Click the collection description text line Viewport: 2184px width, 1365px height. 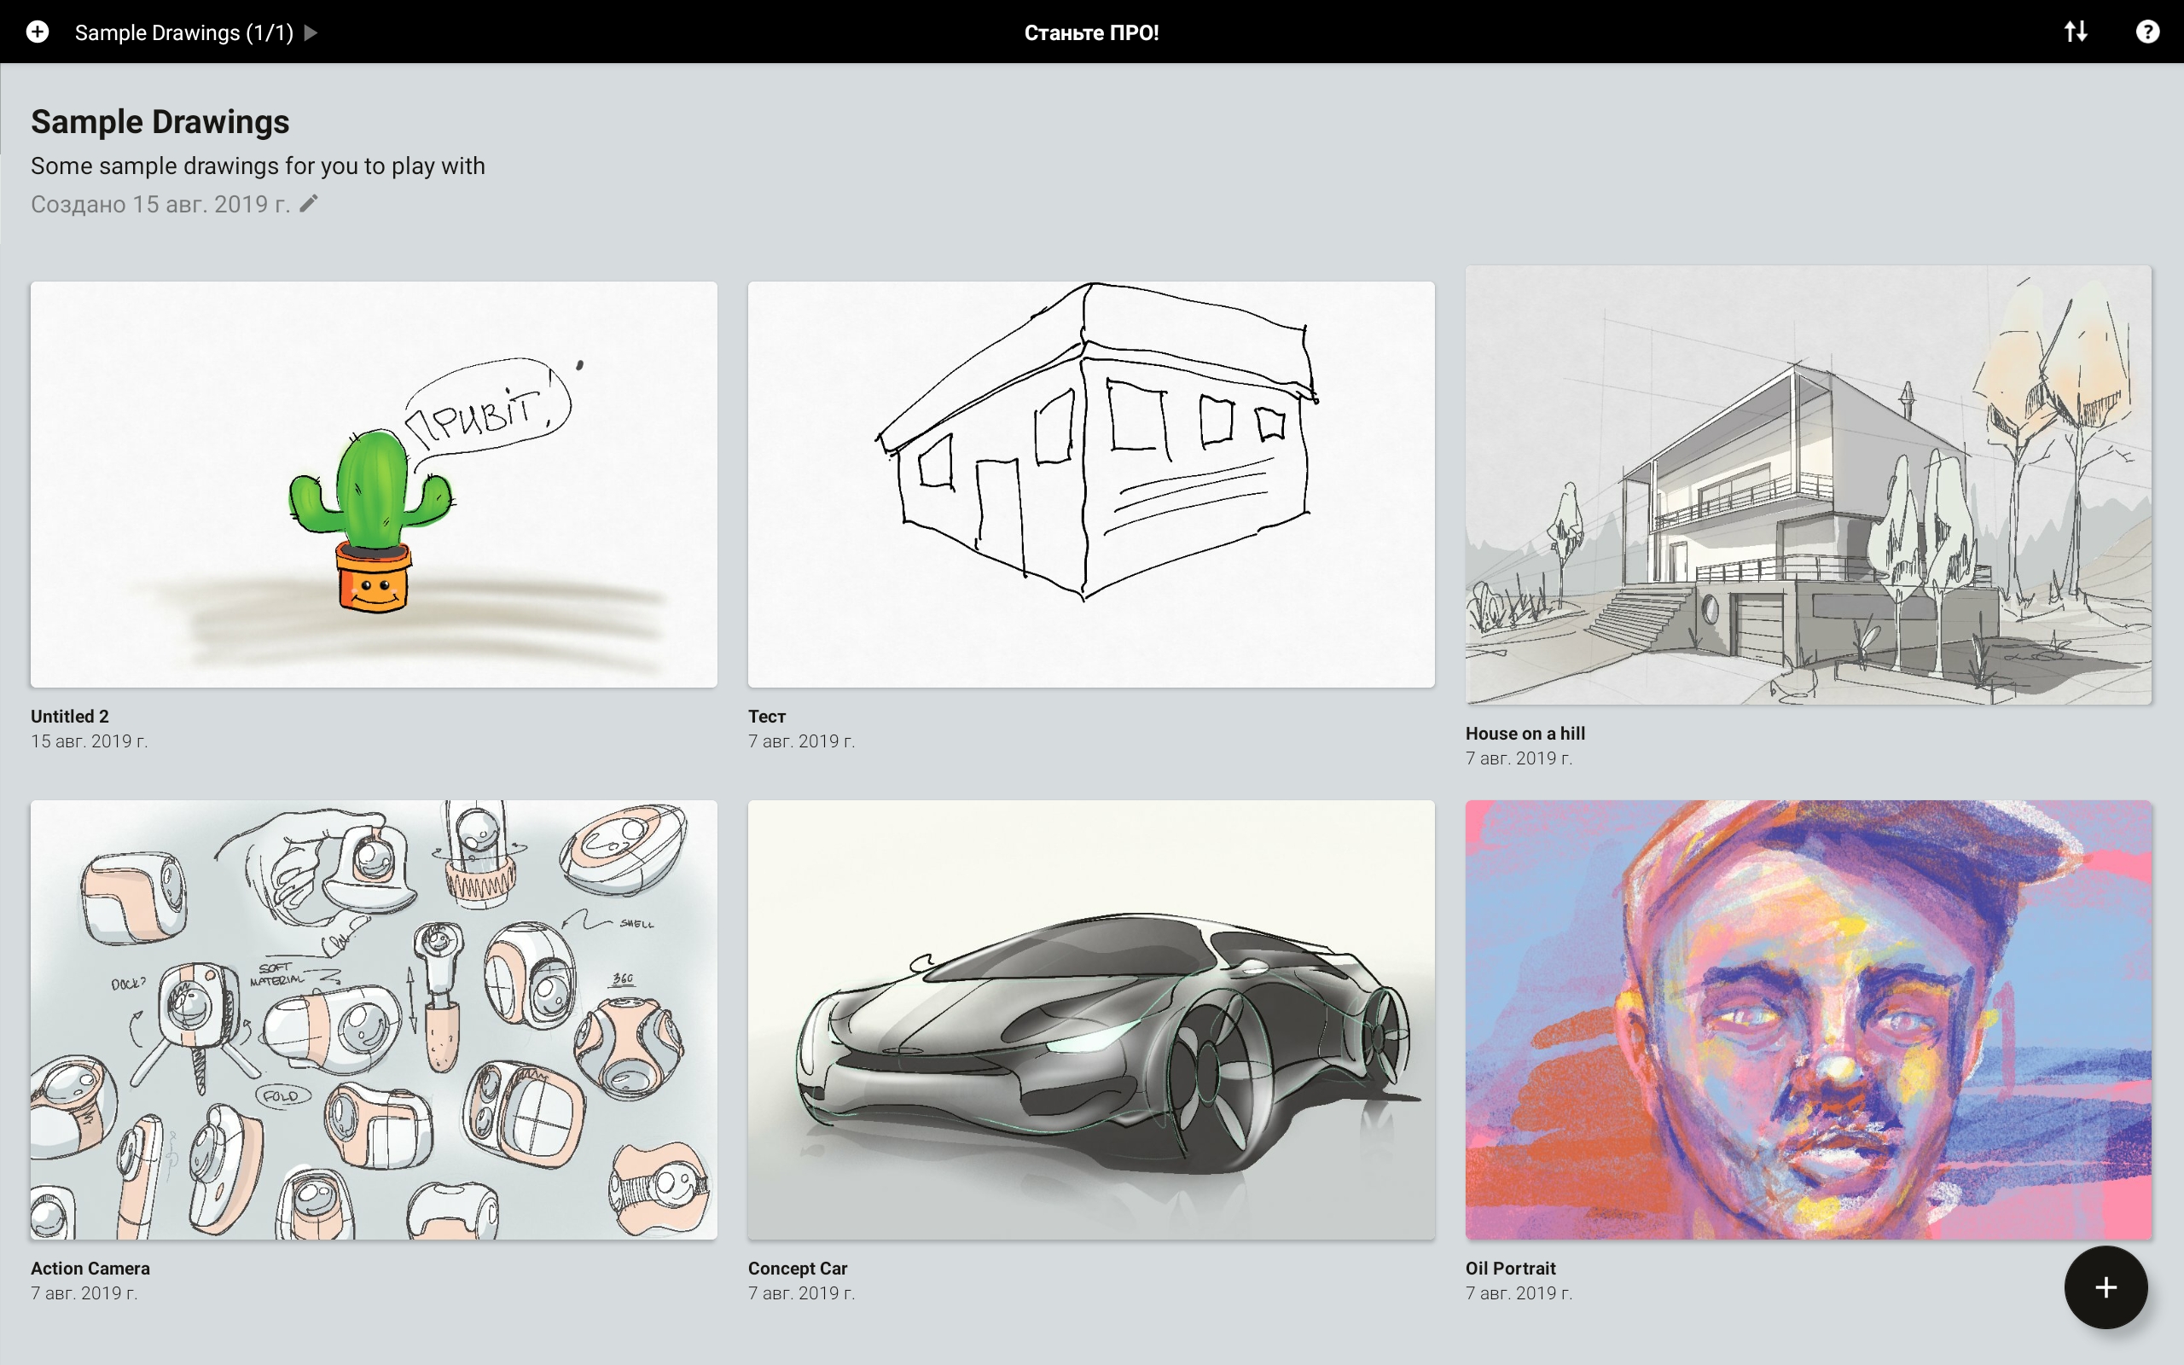[x=257, y=166]
